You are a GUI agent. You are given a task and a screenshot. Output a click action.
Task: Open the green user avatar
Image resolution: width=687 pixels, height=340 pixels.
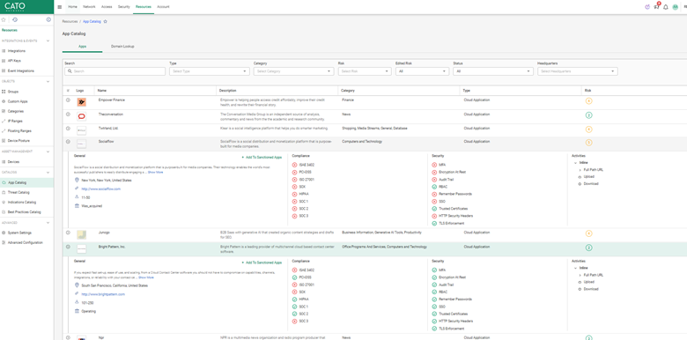(x=676, y=7)
